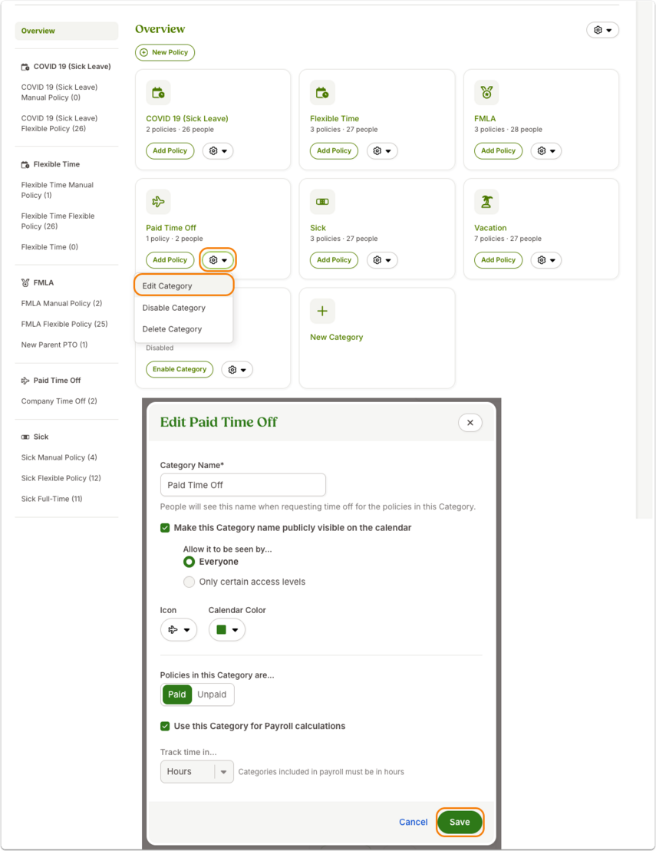
Task: Open Sick Full-Time (11) policy
Action: click(51, 499)
